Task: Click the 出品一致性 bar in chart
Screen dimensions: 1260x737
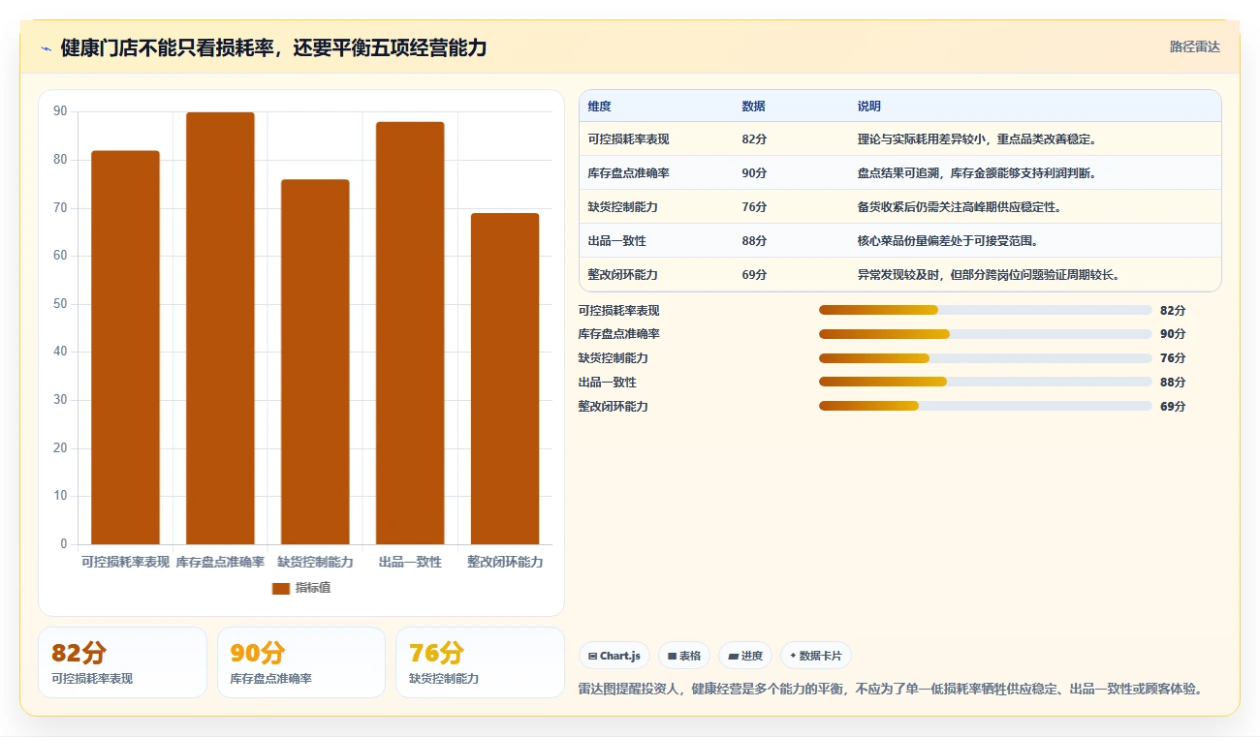Action: click(x=410, y=333)
